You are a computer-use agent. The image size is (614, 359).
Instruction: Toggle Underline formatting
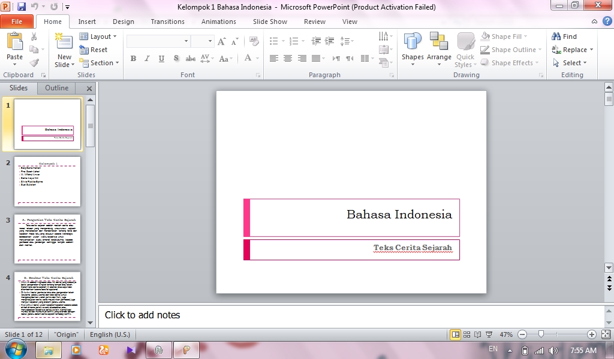coord(161,59)
